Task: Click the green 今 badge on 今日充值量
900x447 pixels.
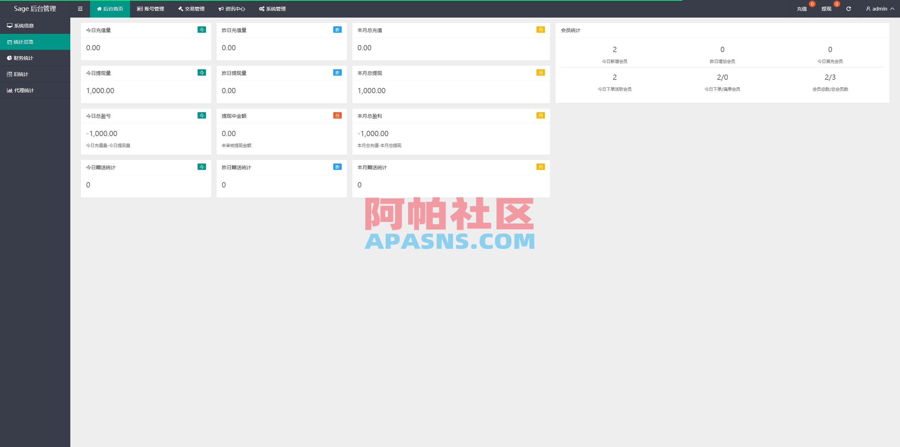Action: 201,30
